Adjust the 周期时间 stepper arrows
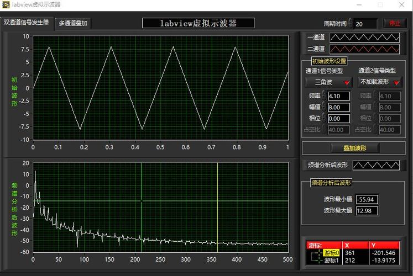Image resolution: width=413 pixels, height=276 pixels. pyautogui.click(x=351, y=23)
